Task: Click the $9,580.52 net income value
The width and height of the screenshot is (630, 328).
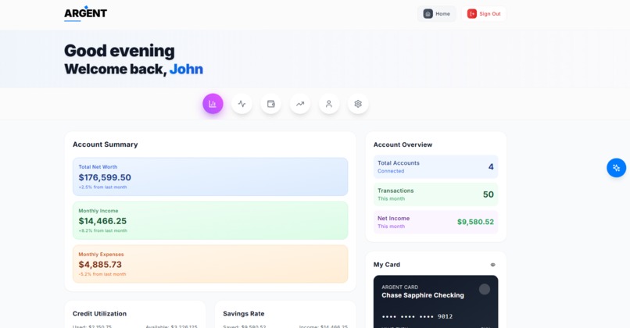Action: [475, 222]
